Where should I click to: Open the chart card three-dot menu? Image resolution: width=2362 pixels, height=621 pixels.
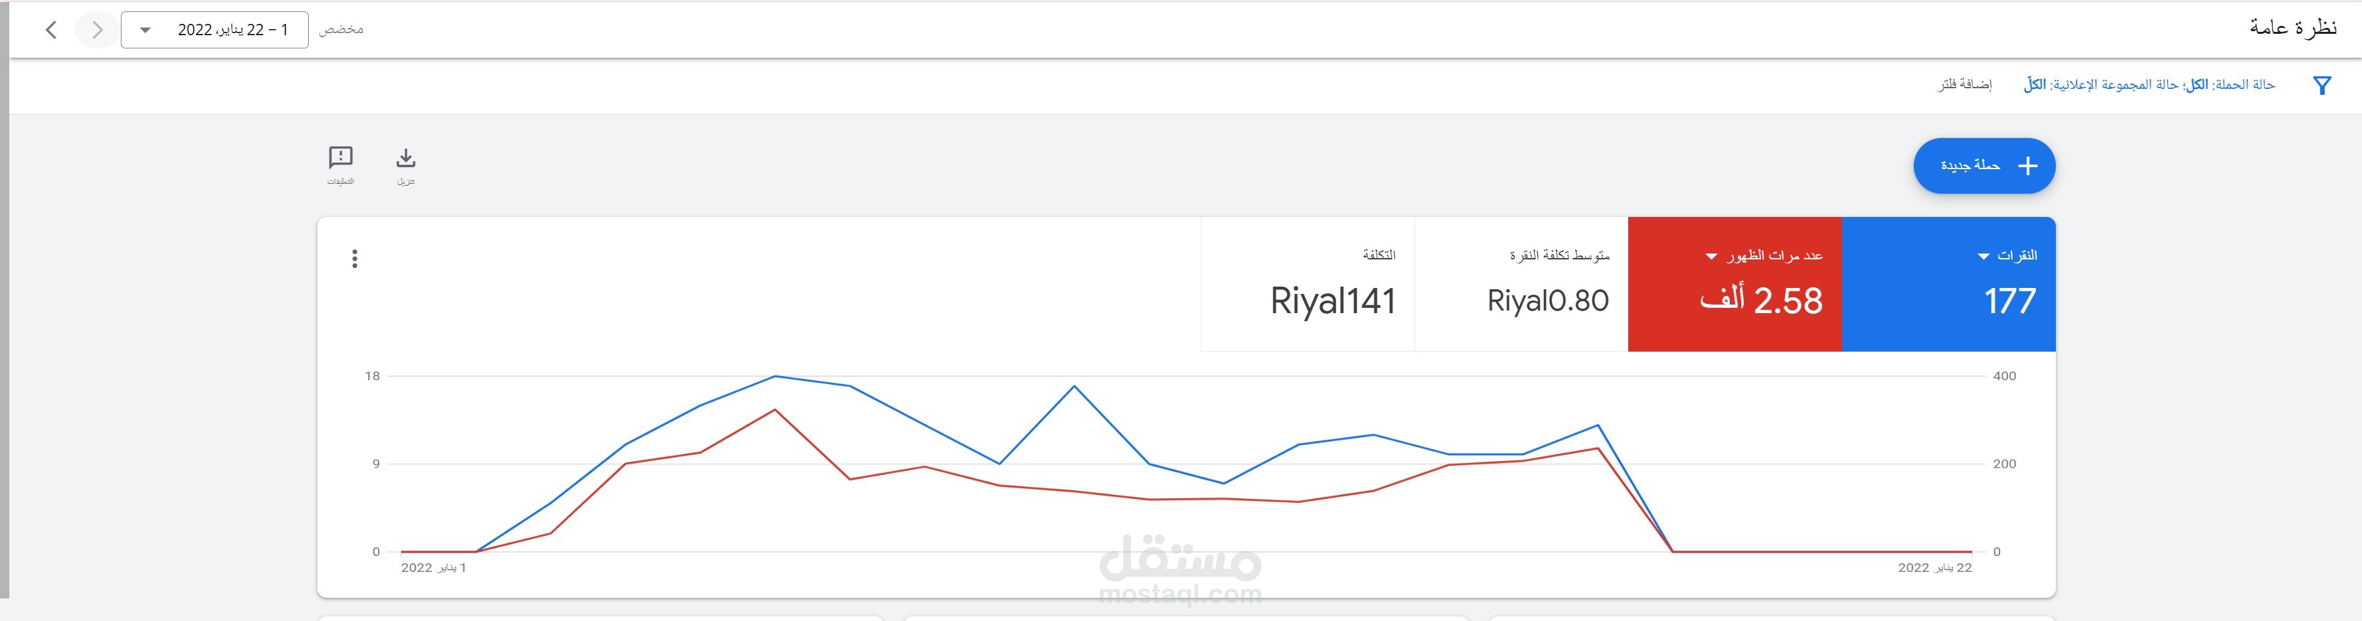point(355,259)
